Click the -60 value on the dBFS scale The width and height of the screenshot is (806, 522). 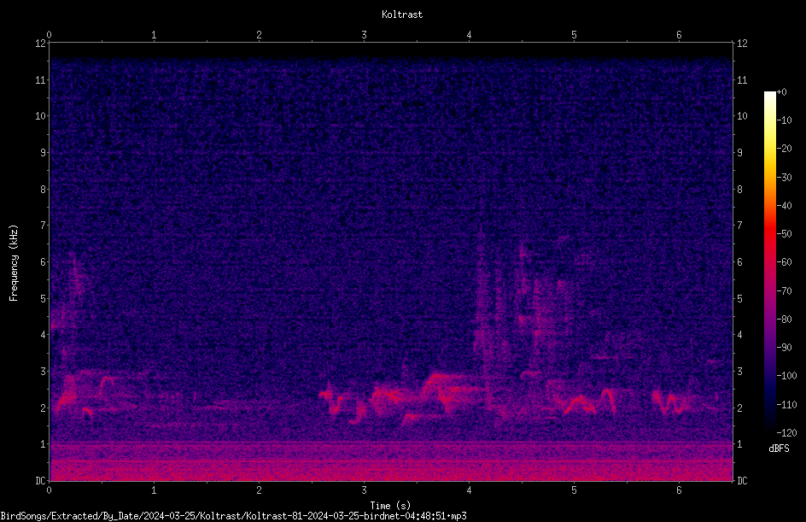click(x=785, y=262)
